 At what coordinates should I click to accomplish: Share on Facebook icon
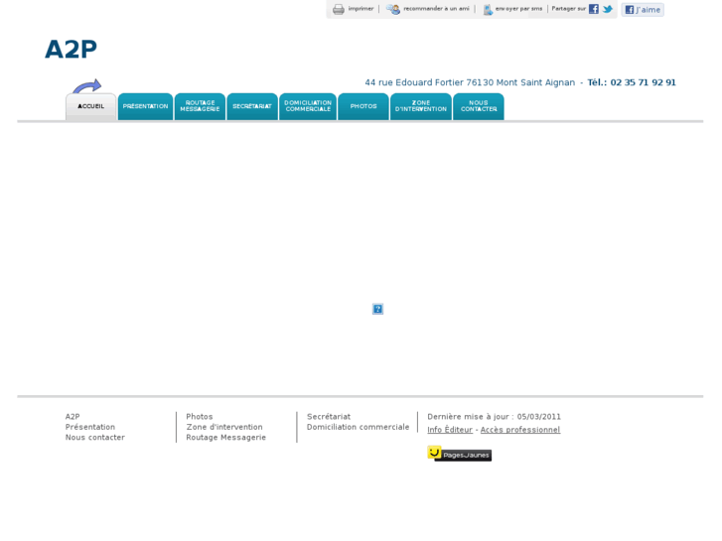(594, 9)
